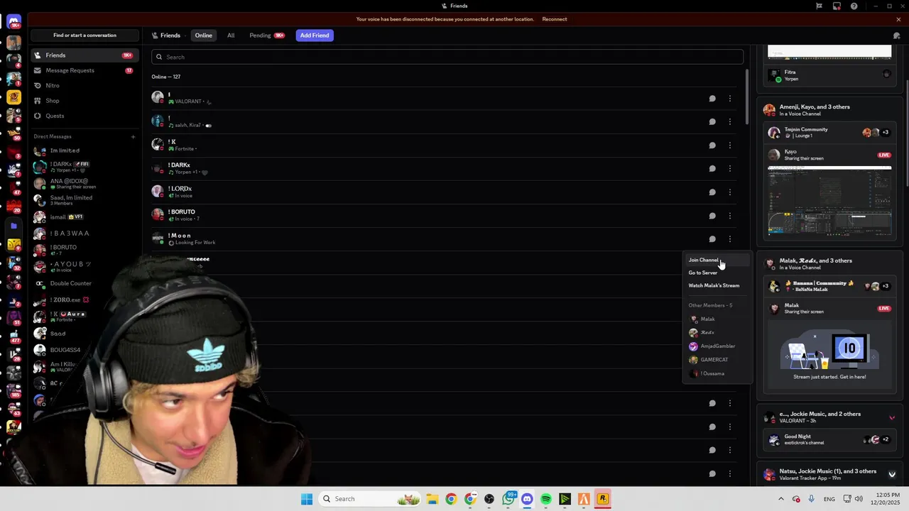
Task: Open Kayo's live stream preview thumbnail
Action: 829,202
